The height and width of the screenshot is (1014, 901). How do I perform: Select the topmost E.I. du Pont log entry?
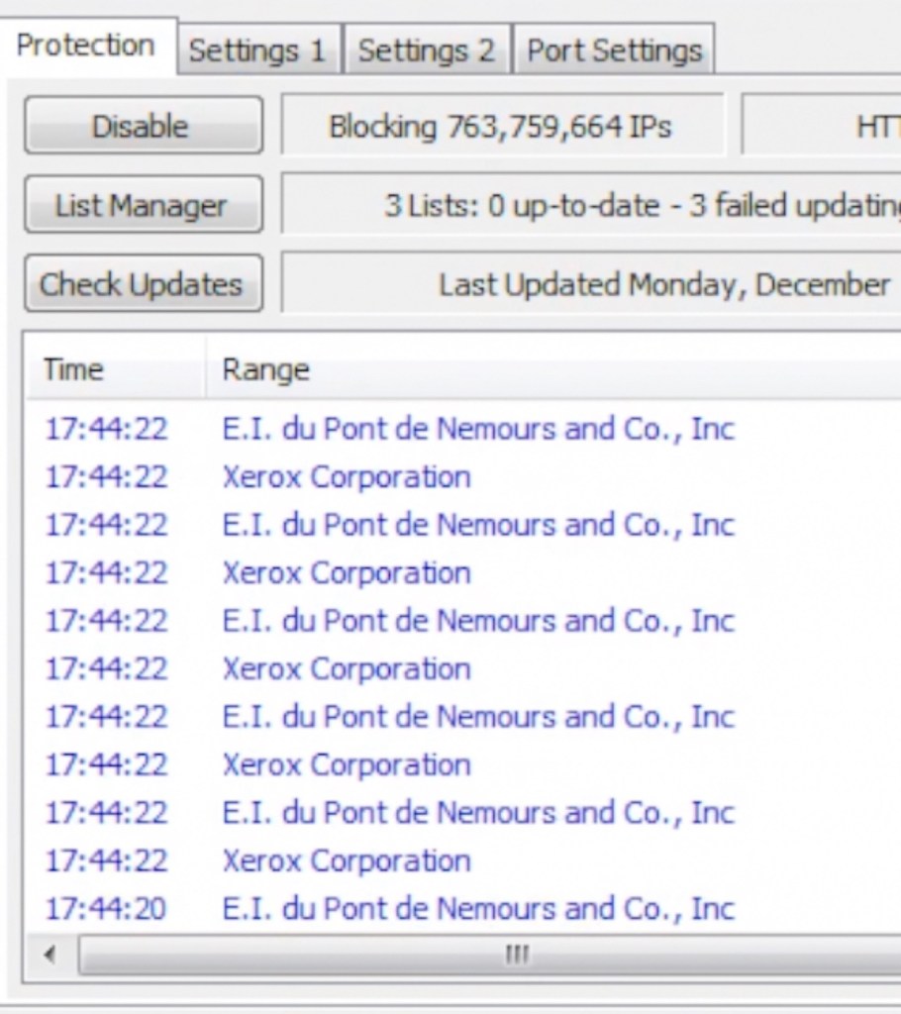pyautogui.click(x=478, y=430)
